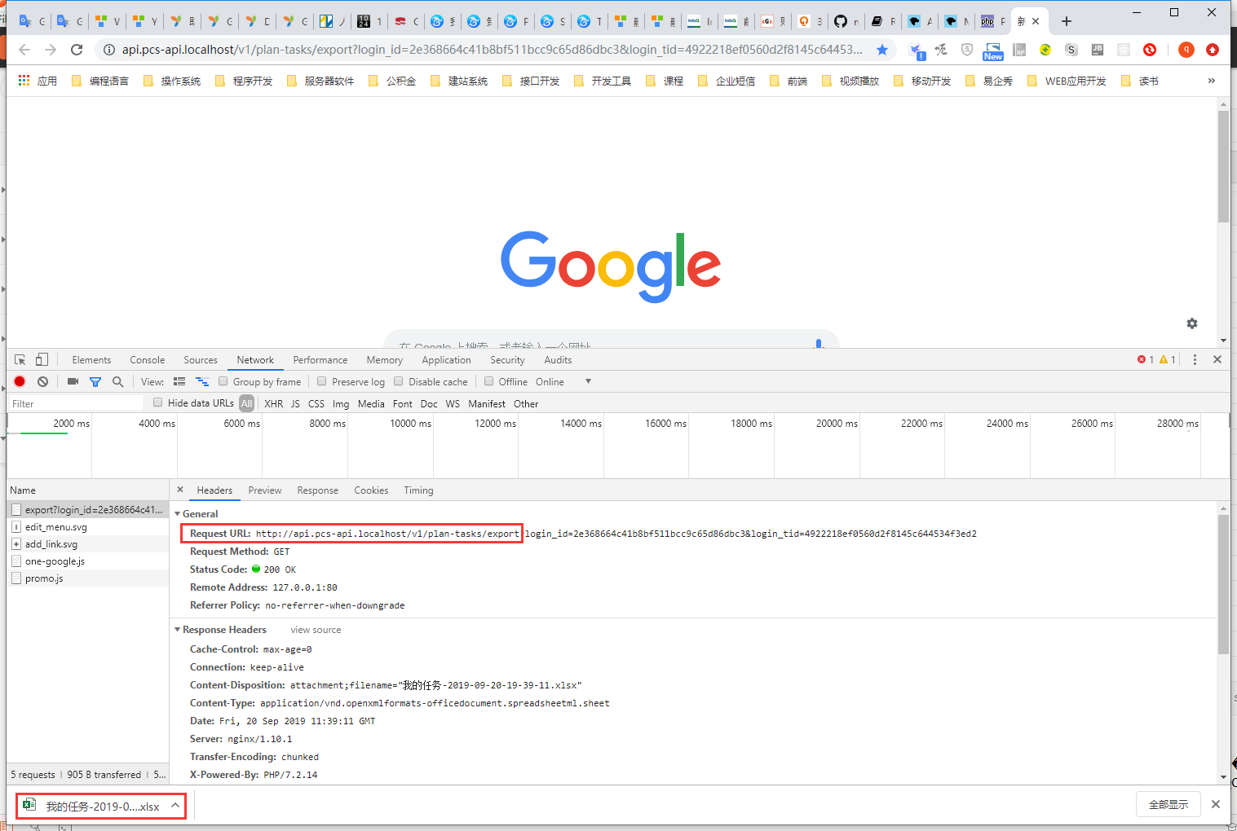Open network search with magnifier icon
1237x831 pixels.
point(118,381)
